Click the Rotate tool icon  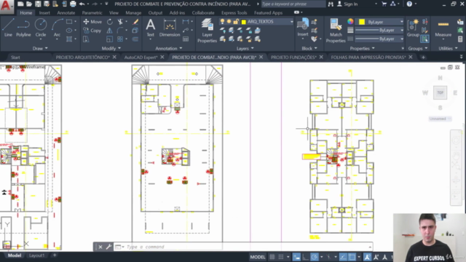110,22
